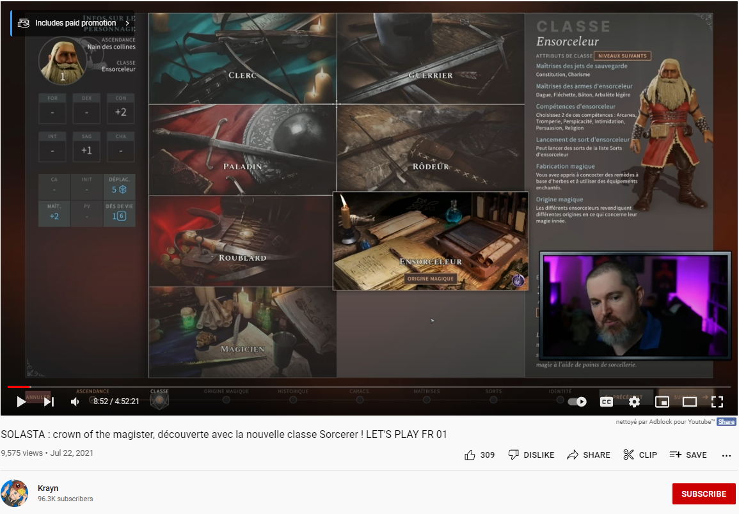Open the 'Includes paid promotion' notice
Screen dimensions: 739x514
coord(73,23)
